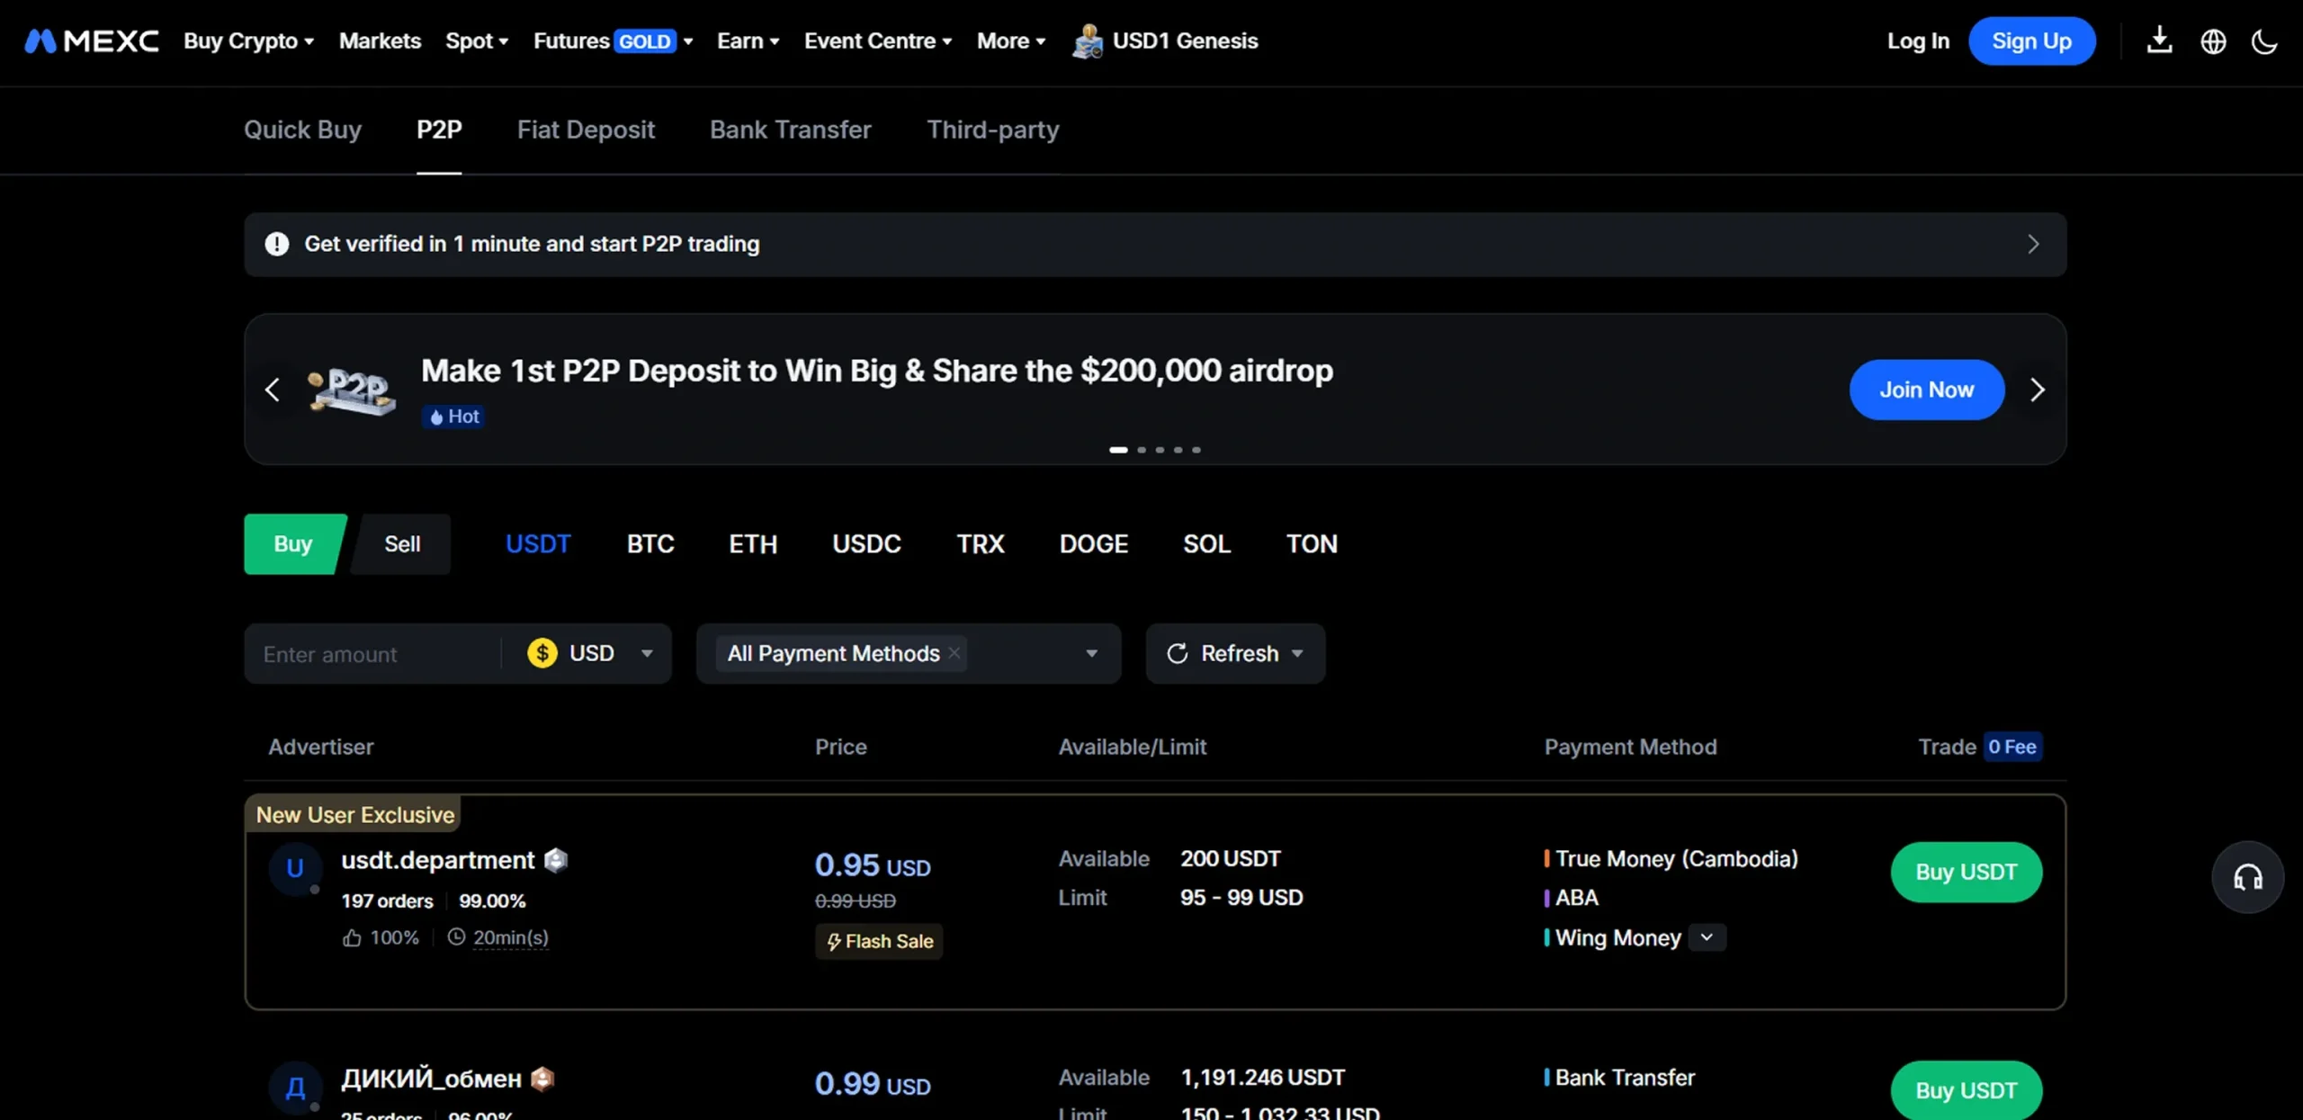Open the payment methods dropdown
The width and height of the screenshot is (2303, 1120).
pos(909,653)
